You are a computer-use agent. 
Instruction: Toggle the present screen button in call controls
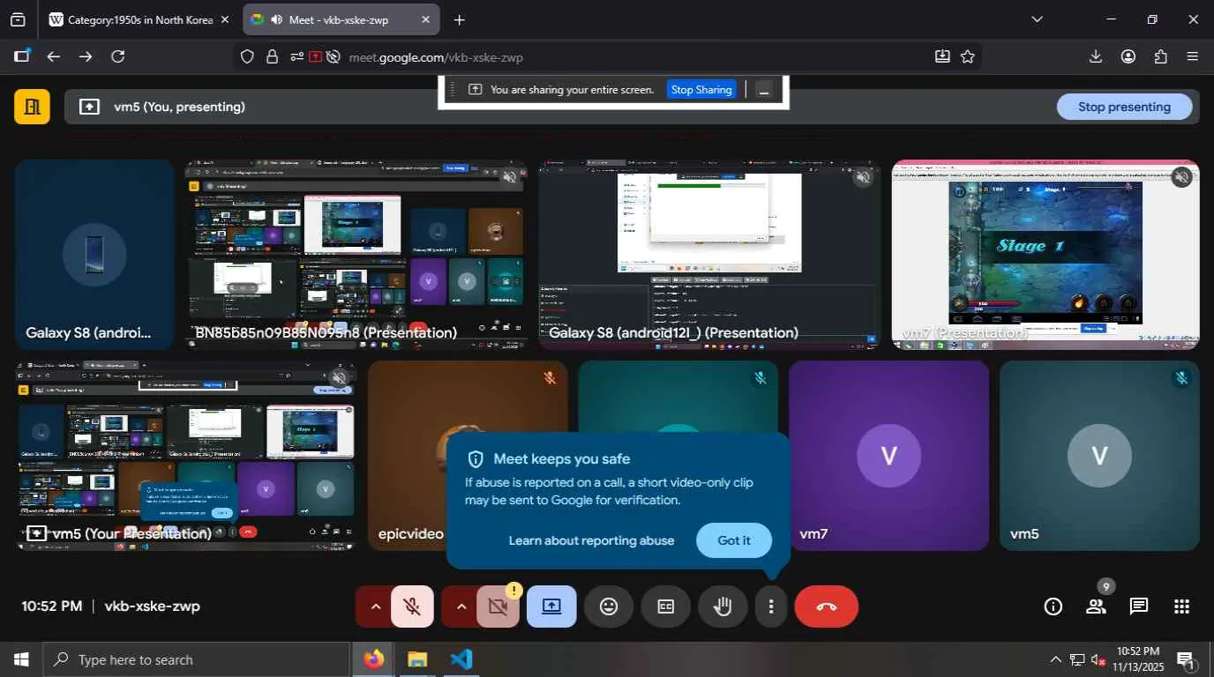(x=551, y=606)
